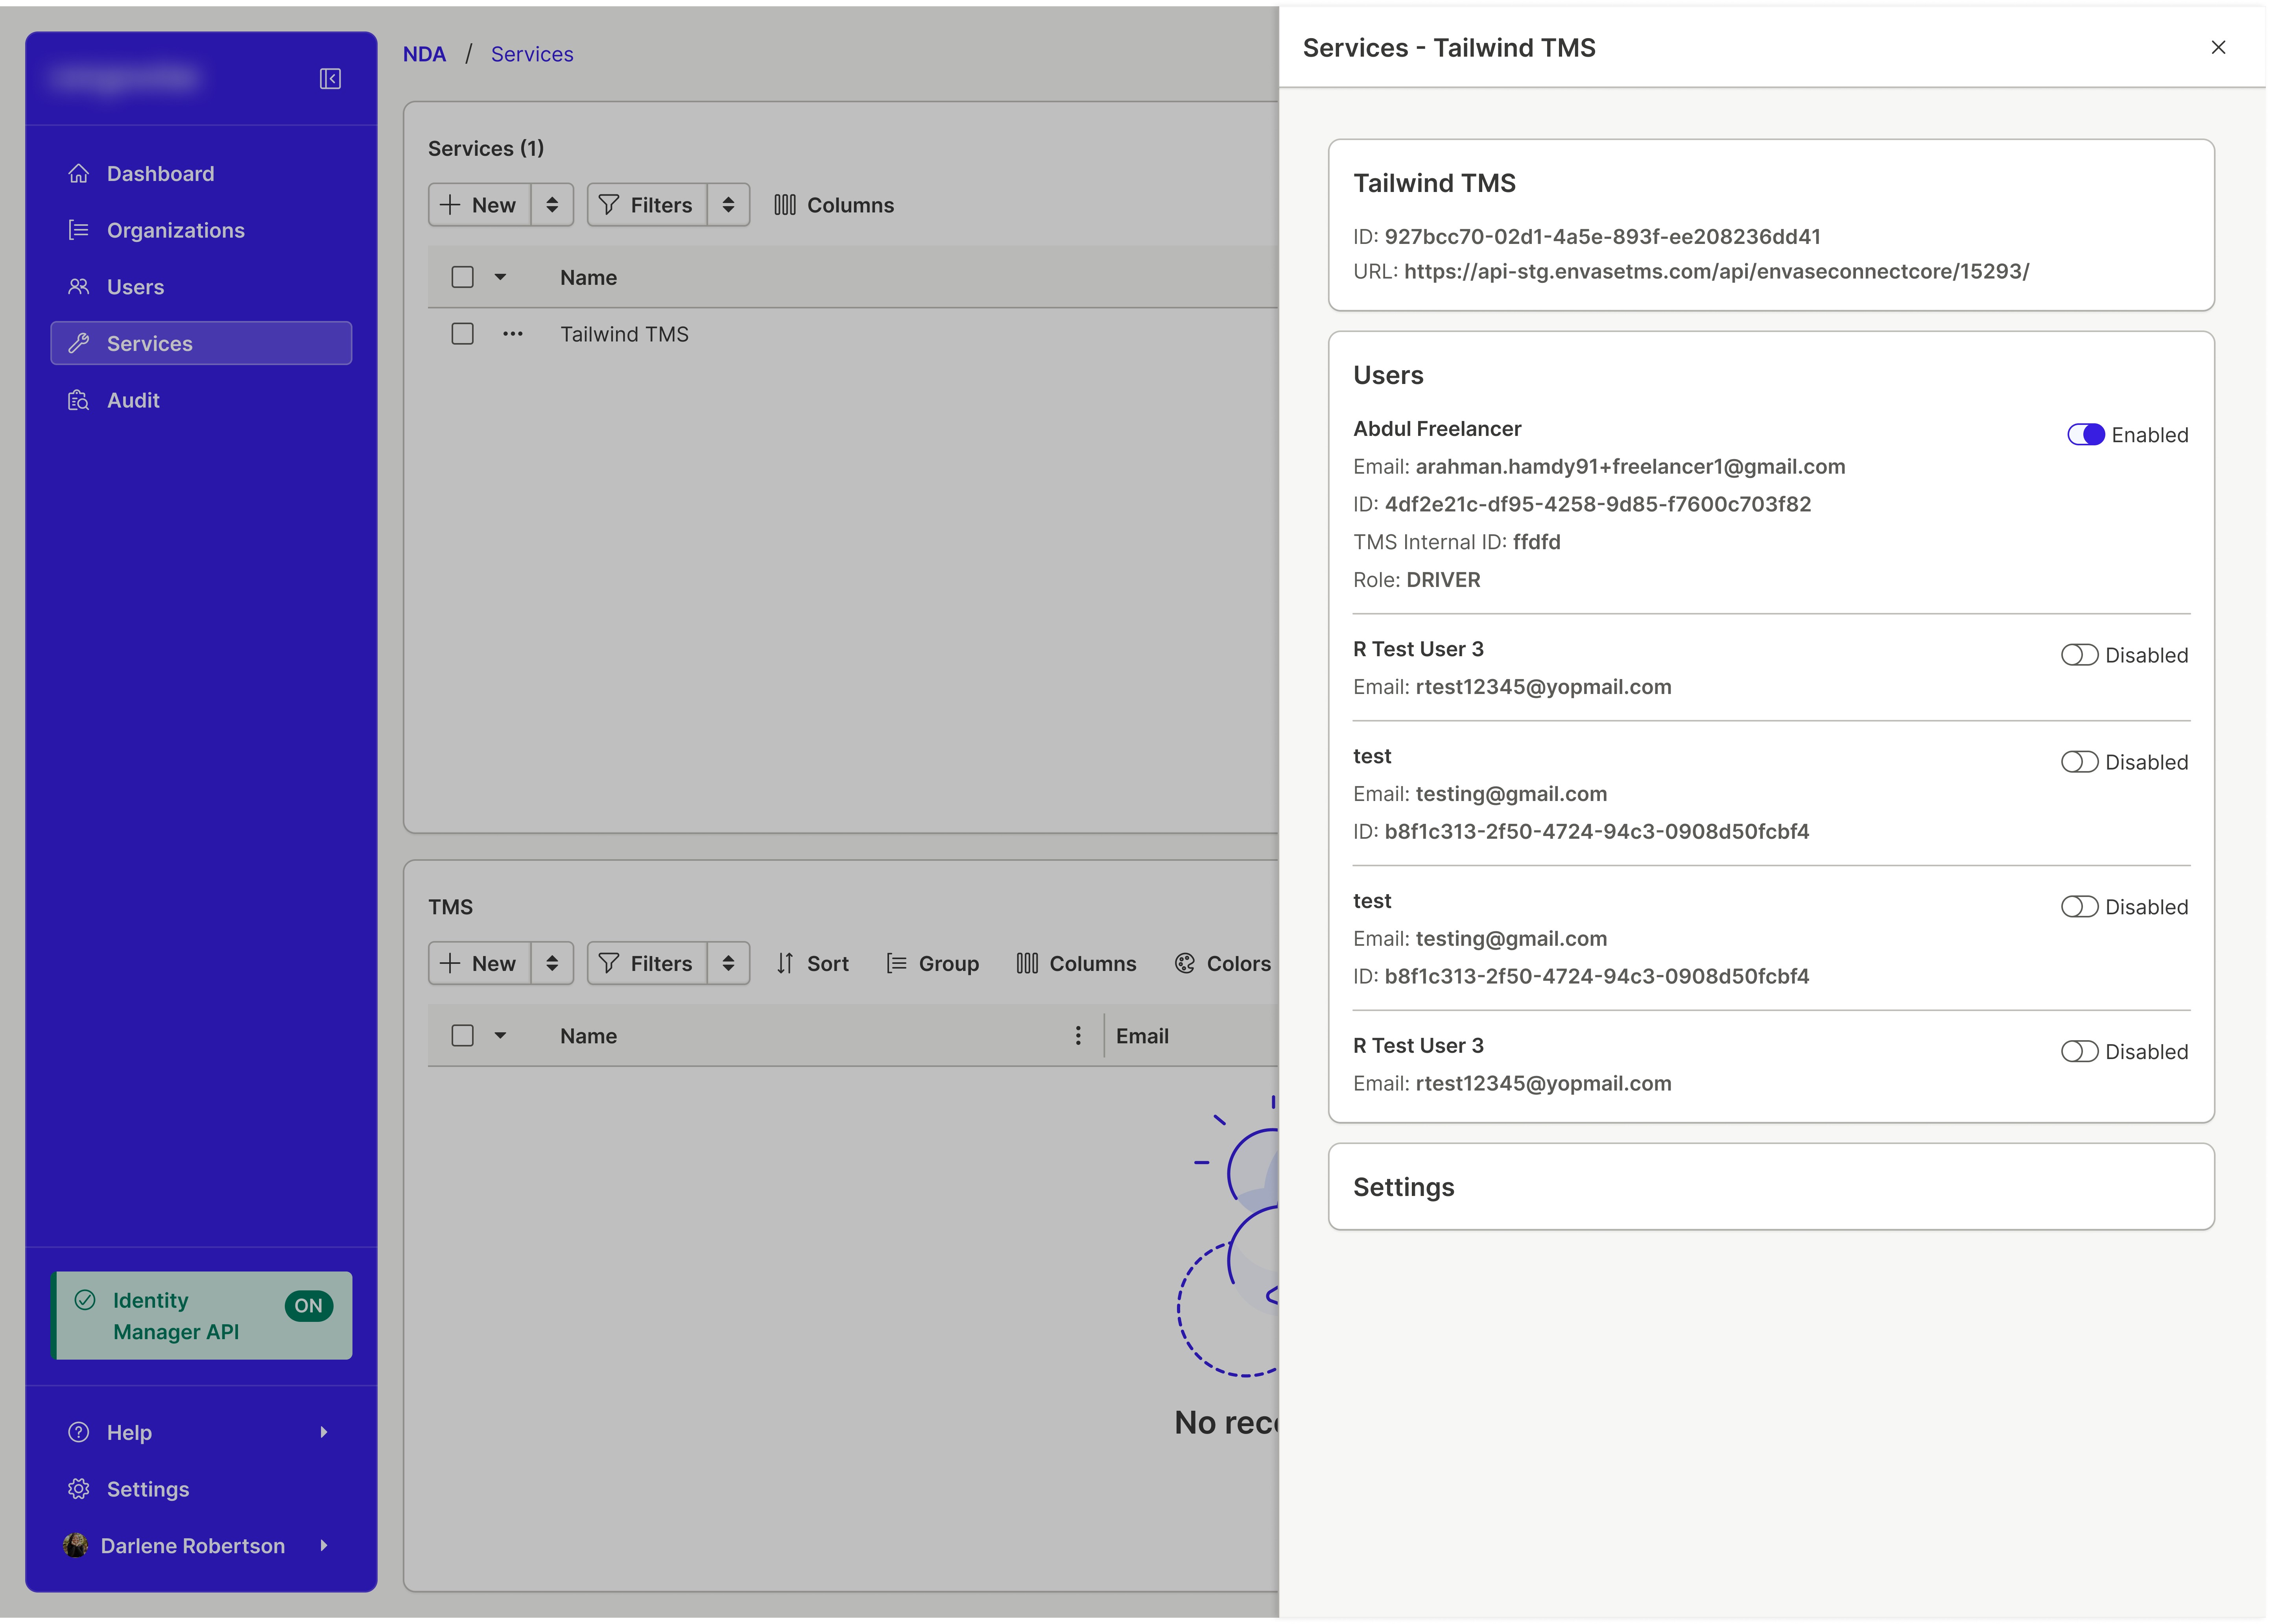Click the Dashboard home icon

(79, 174)
